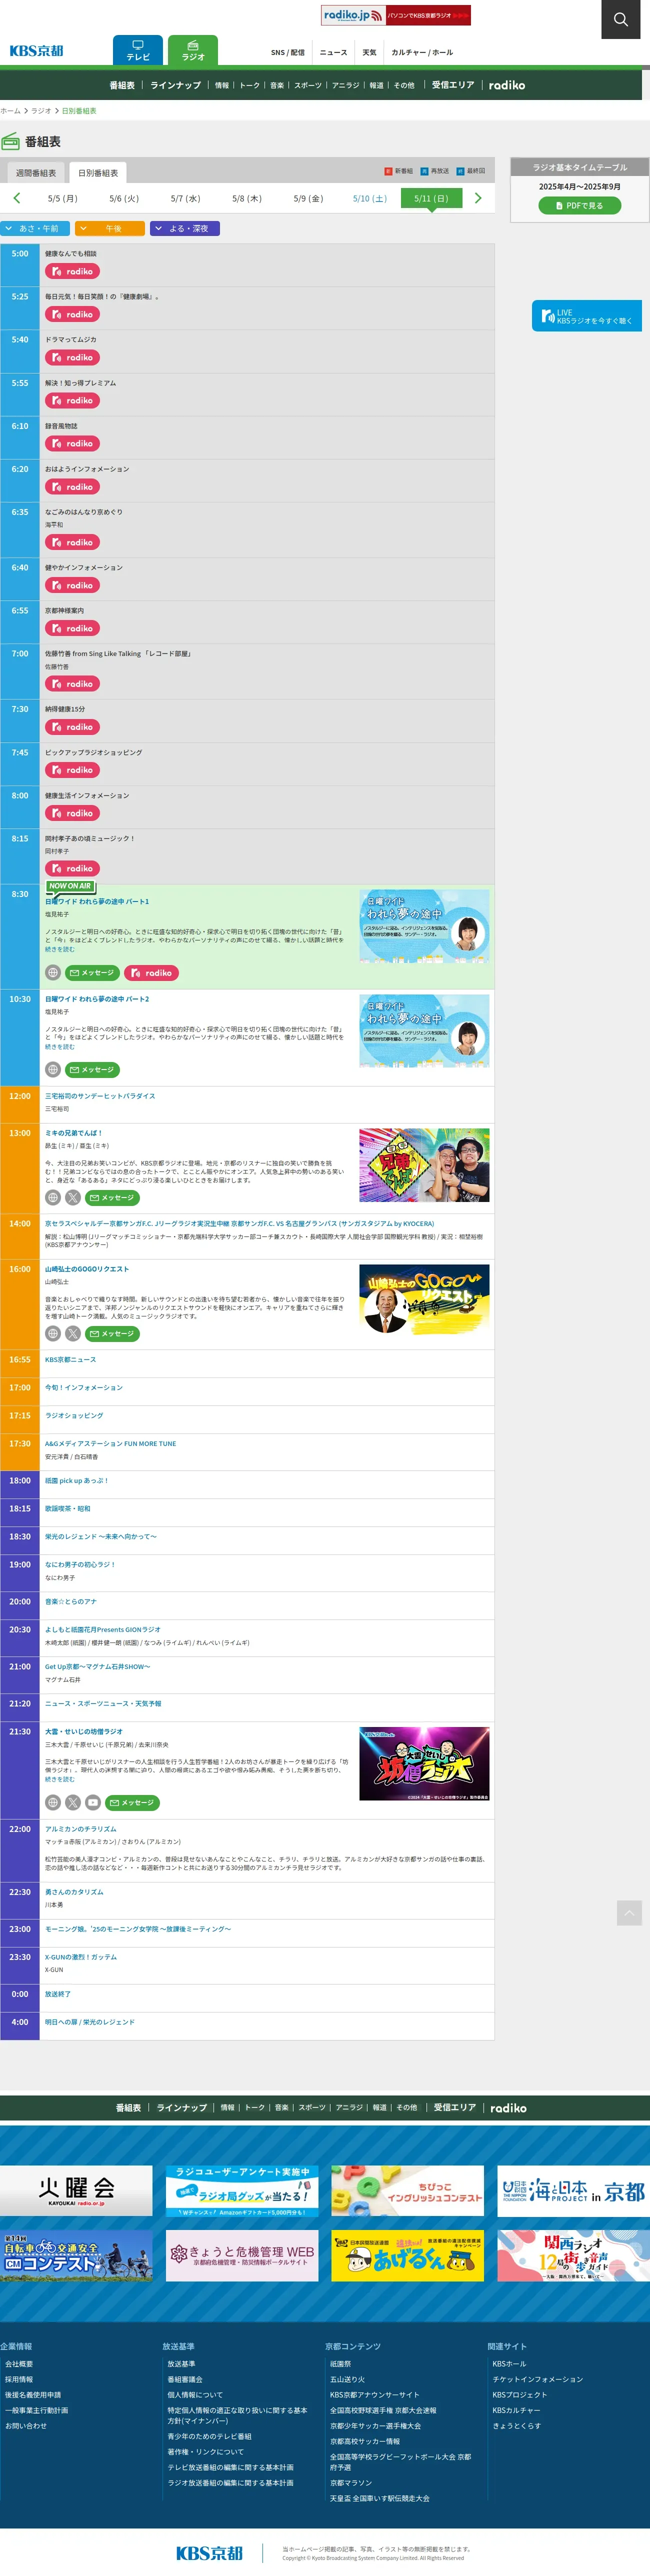Open the search magnifier icon

click(620, 19)
